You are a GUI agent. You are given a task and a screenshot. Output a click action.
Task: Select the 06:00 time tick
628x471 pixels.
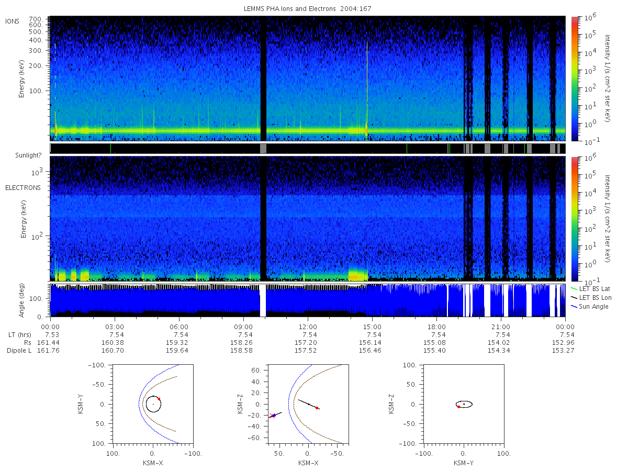click(x=179, y=327)
